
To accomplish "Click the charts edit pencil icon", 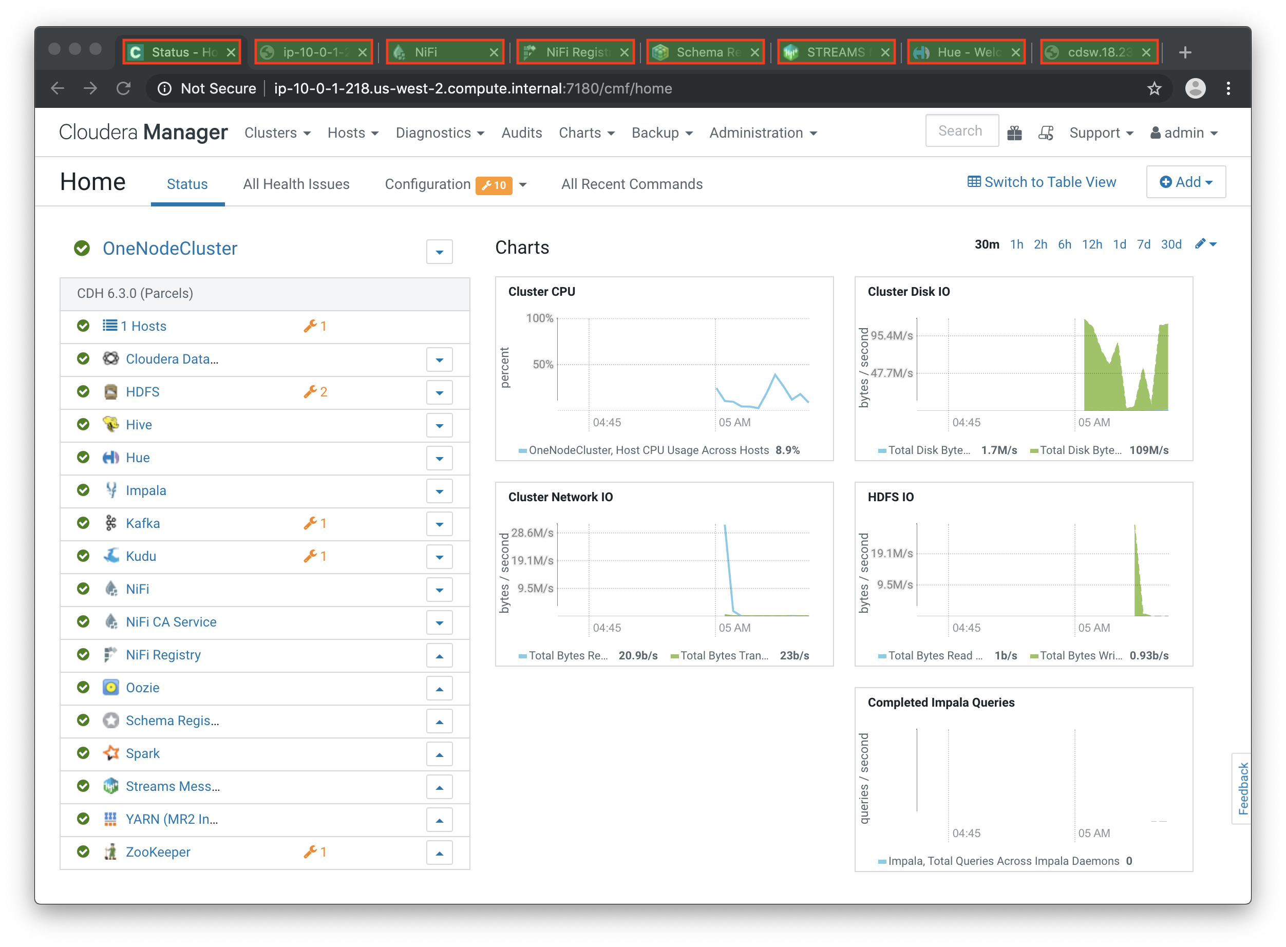I will (x=1200, y=244).
